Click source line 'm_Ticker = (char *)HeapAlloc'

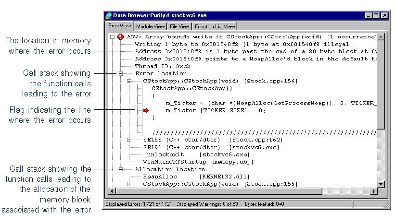pos(271,103)
